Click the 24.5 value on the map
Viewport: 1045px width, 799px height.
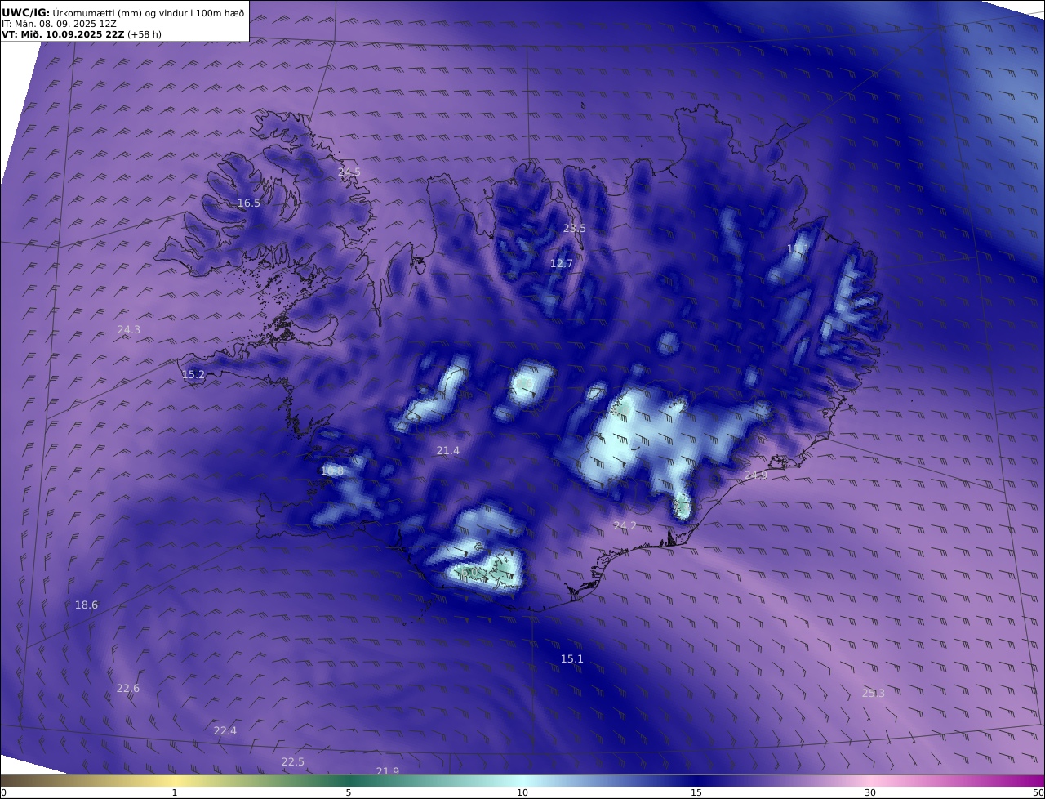pos(349,172)
